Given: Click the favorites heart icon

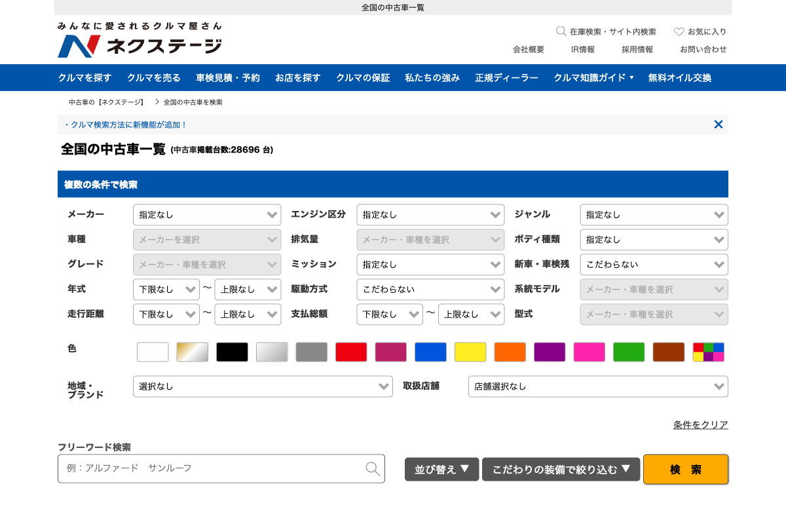Looking at the screenshot, I should click(679, 31).
